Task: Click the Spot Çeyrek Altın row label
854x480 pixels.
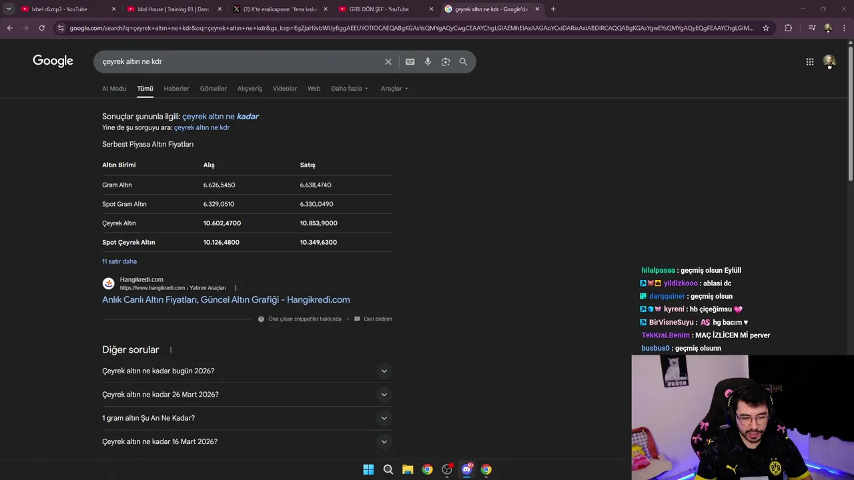Action: pyautogui.click(x=129, y=243)
